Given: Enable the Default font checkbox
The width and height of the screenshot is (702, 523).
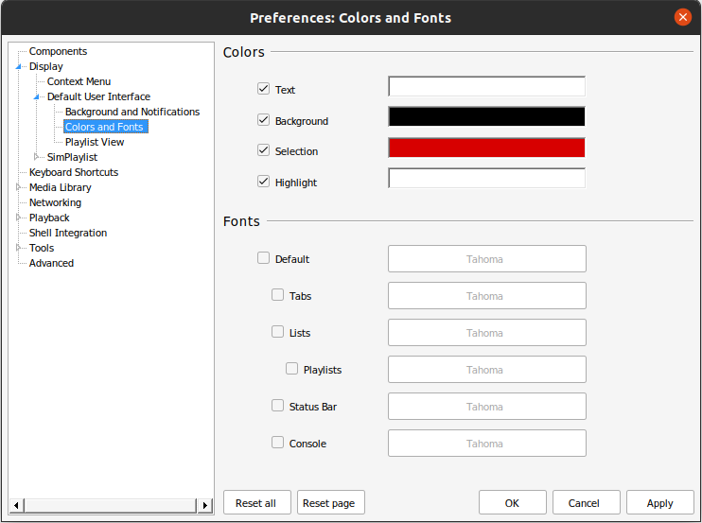Looking at the screenshot, I should [x=263, y=258].
